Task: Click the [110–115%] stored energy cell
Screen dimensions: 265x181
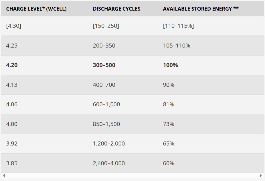Action: (178, 26)
